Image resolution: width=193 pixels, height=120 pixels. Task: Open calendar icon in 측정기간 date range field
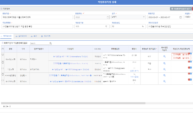click(181, 17)
